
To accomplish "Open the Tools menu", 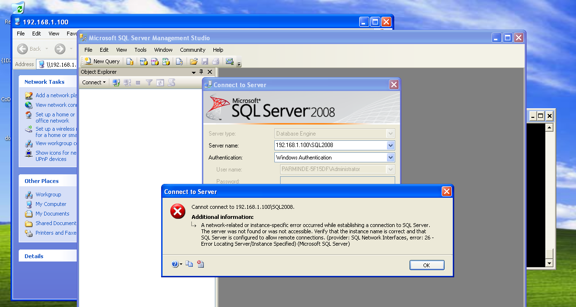I will click(141, 50).
